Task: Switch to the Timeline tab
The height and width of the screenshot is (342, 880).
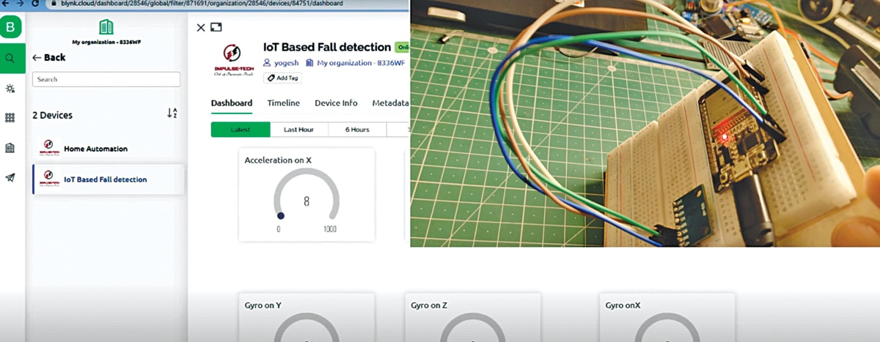Action: pyautogui.click(x=283, y=103)
